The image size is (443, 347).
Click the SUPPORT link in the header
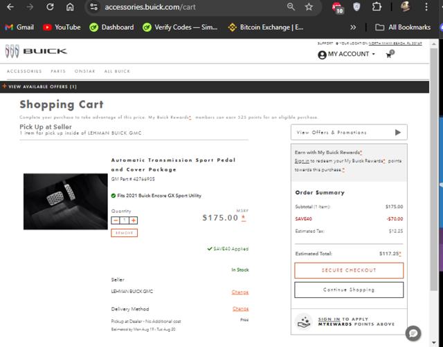325,44
